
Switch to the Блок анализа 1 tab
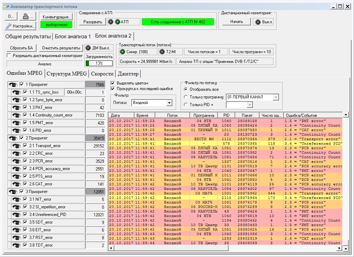click(73, 37)
